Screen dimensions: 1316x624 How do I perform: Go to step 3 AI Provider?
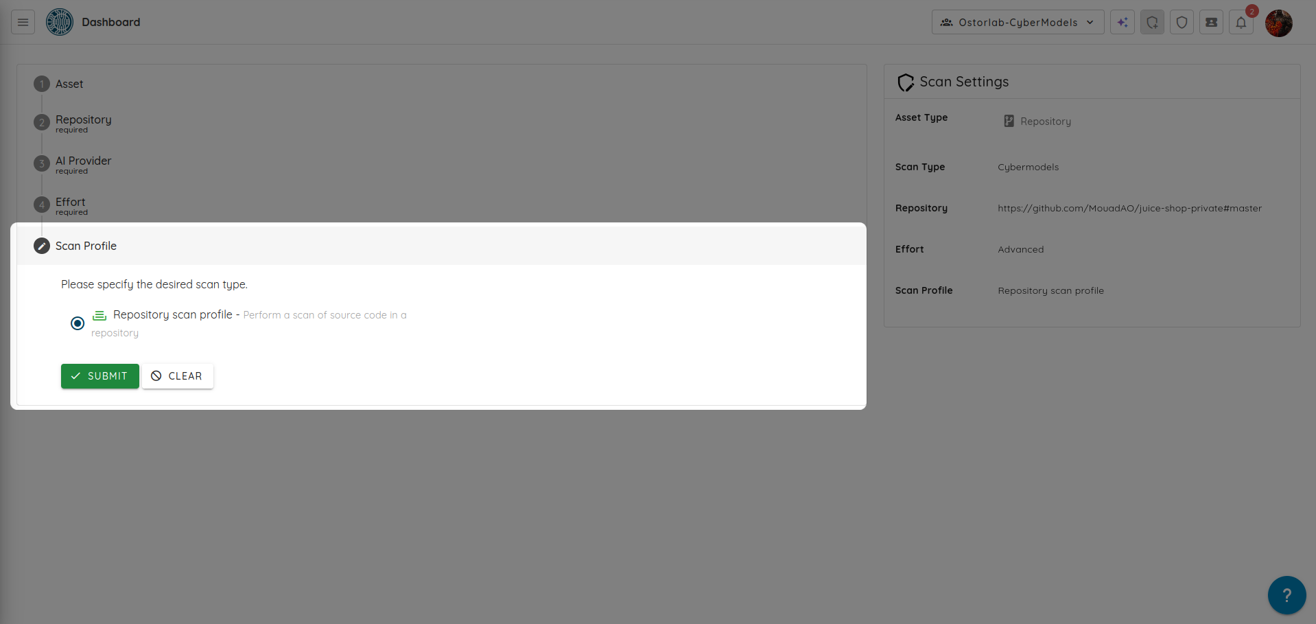[x=72, y=164]
